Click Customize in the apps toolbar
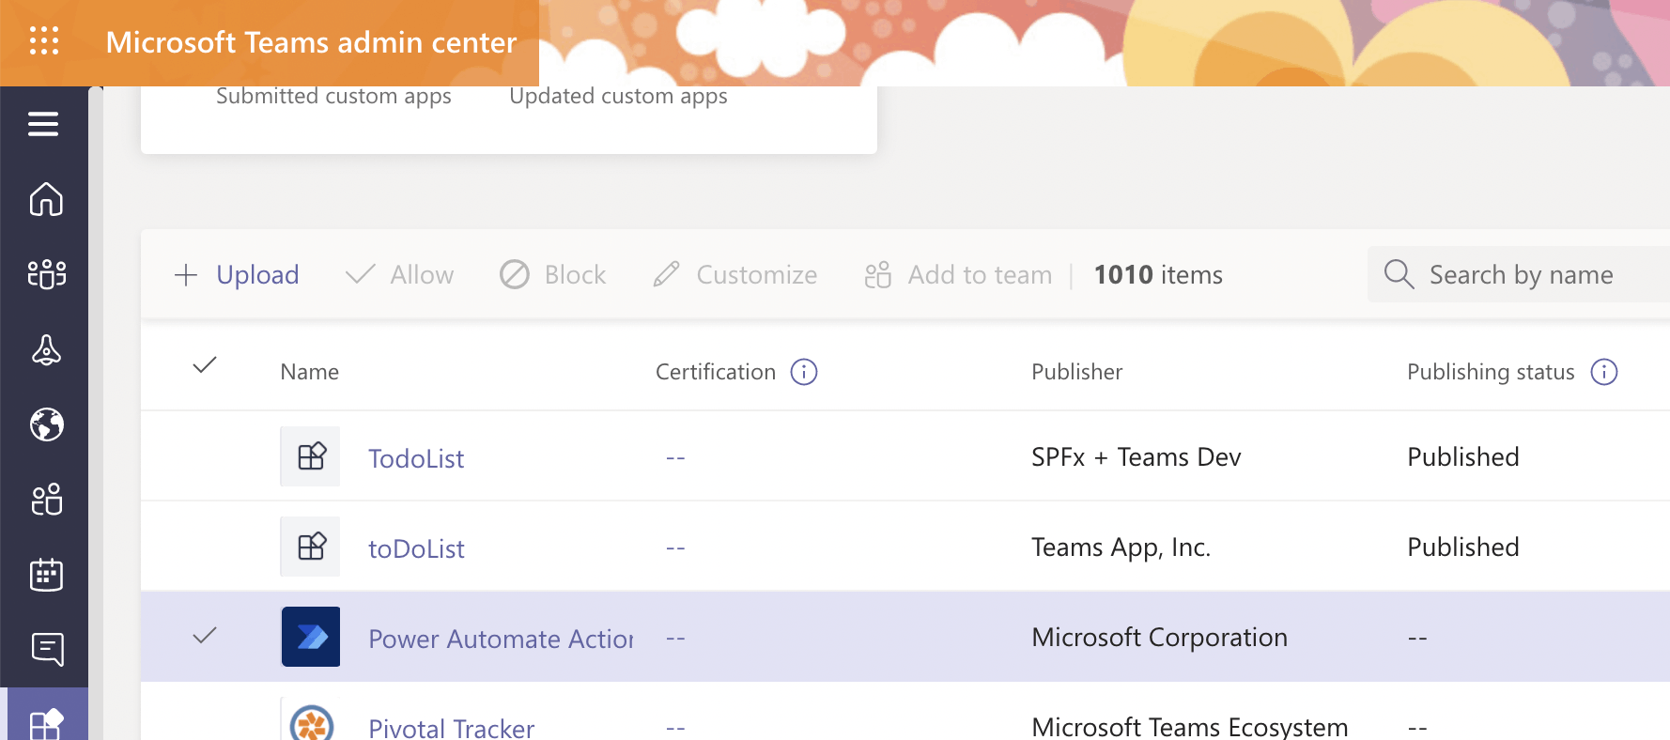This screenshot has height=740, width=1670. tap(735, 275)
